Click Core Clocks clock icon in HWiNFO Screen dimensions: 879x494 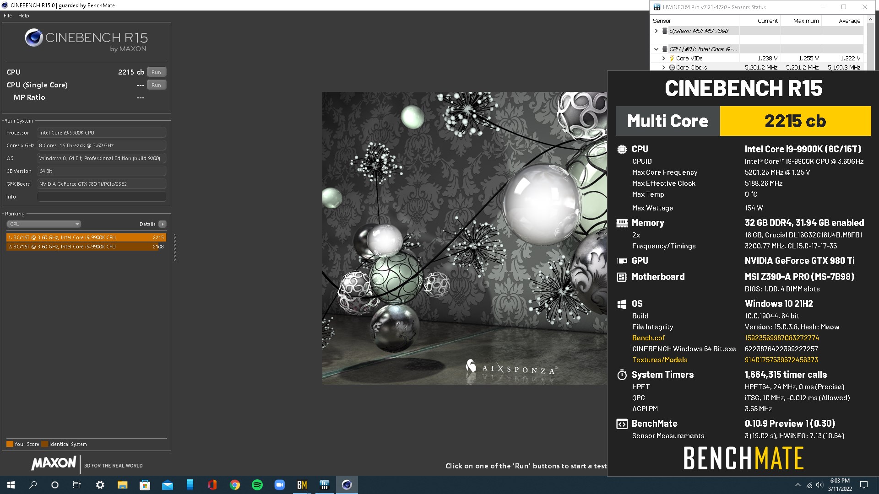coord(672,67)
